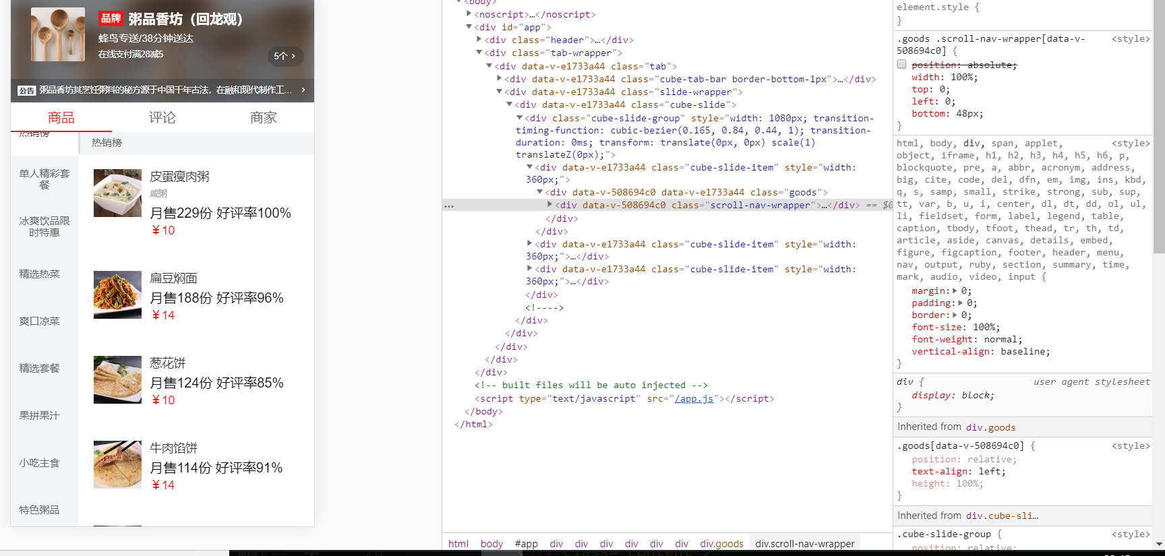
Task: Open the notice details chevron arrow
Action: tap(303, 90)
